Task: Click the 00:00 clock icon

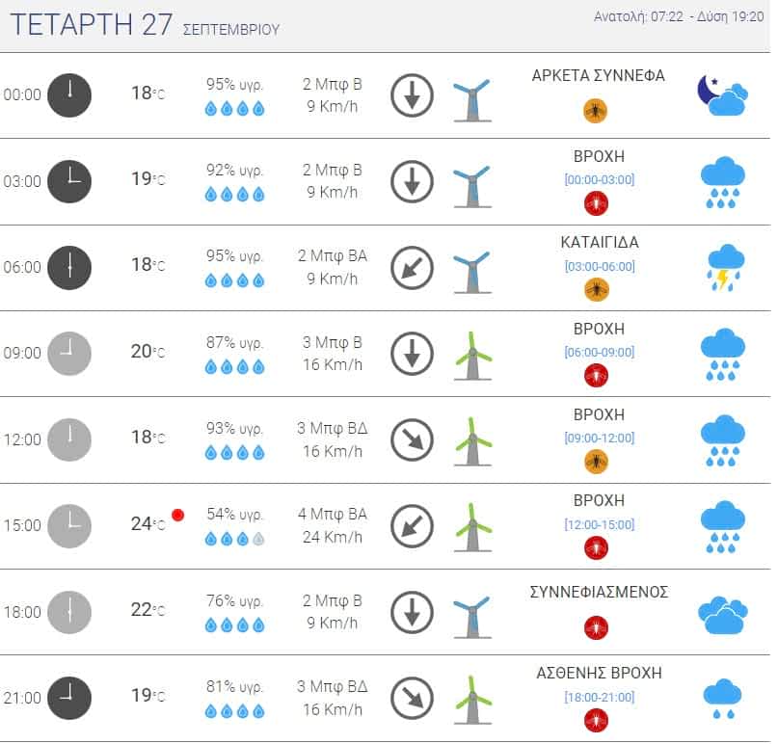Action: click(x=69, y=95)
